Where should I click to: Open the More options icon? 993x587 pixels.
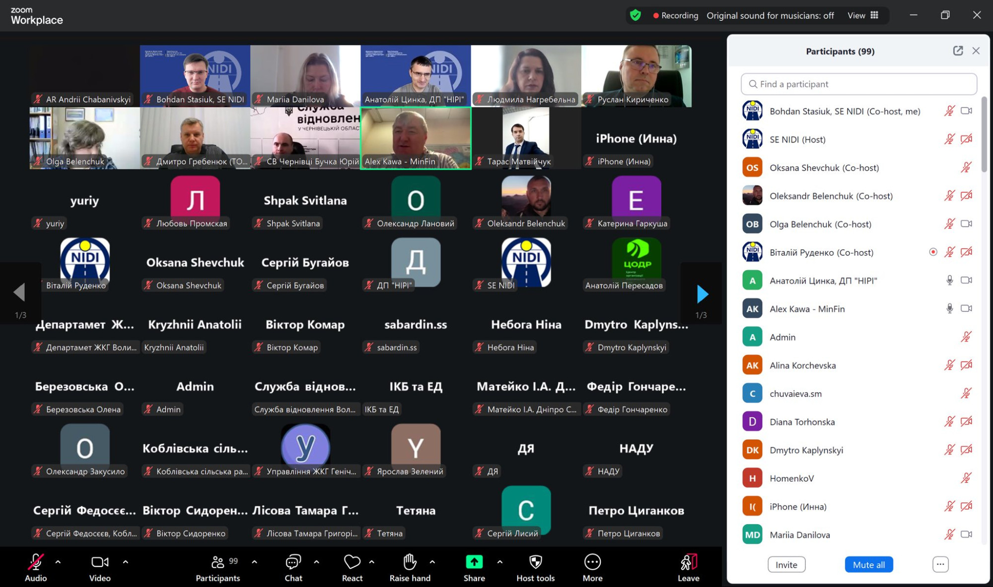tap(592, 562)
